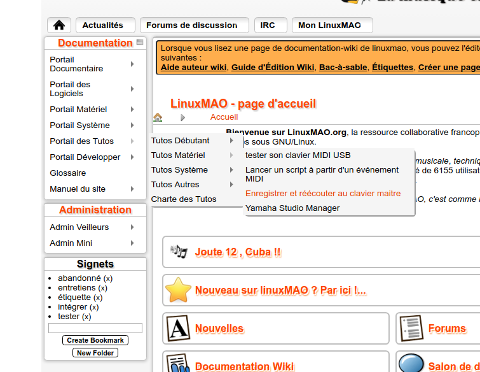Open the 'intégrer' bookmark

72,306
